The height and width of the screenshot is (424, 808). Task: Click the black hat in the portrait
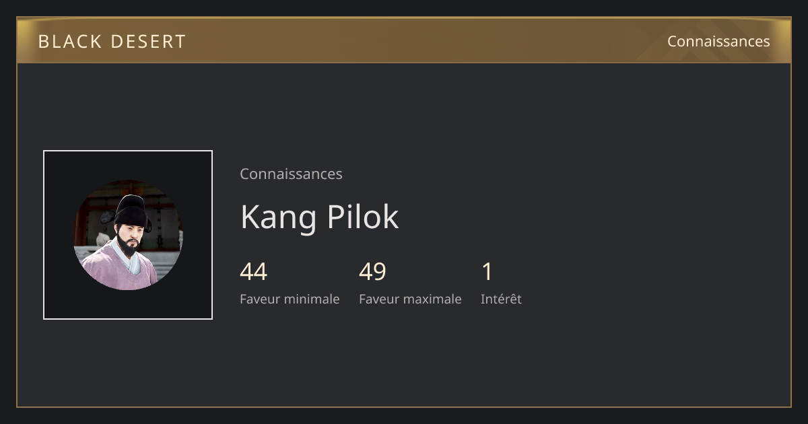pyautogui.click(x=129, y=211)
